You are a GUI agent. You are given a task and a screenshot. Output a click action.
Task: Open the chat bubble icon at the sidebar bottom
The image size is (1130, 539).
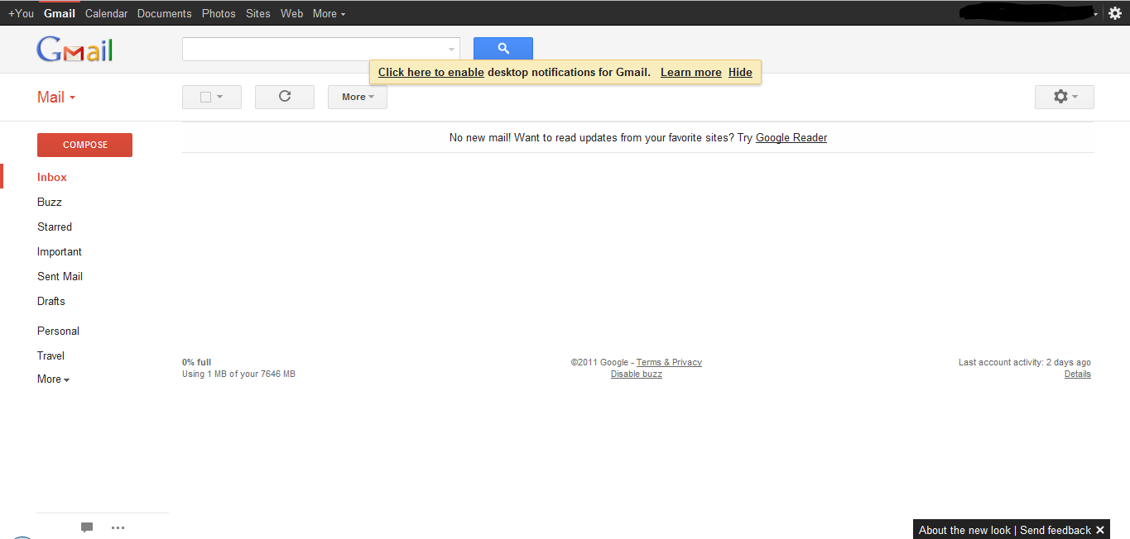click(x=87, y=527)
